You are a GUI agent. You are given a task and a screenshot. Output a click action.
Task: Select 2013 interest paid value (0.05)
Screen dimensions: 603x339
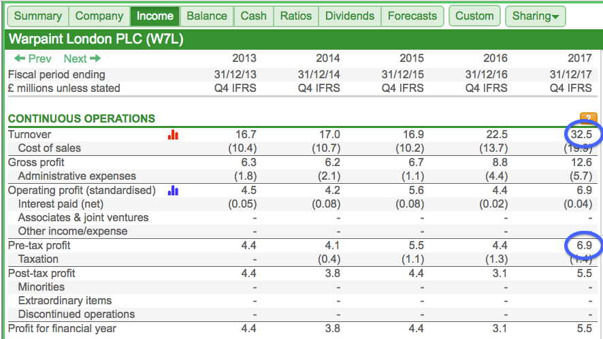[242, 204]
